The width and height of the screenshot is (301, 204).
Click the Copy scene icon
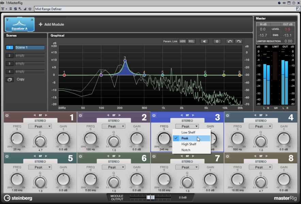tap(10, 79)
